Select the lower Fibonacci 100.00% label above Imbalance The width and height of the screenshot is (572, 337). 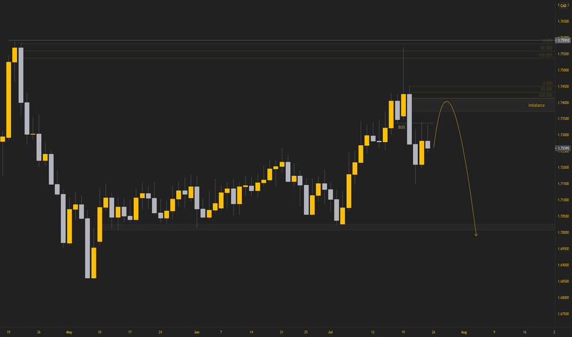coord(546,96)
